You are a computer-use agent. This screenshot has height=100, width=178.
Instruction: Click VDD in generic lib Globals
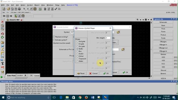point(163,57)
